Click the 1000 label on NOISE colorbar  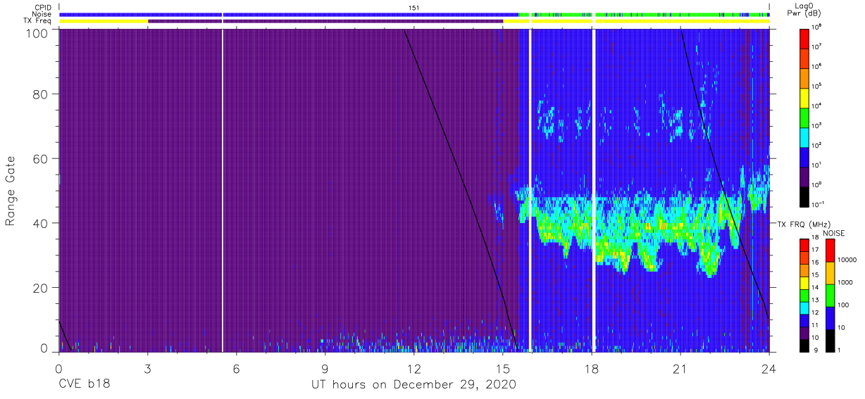coord(847,282)
